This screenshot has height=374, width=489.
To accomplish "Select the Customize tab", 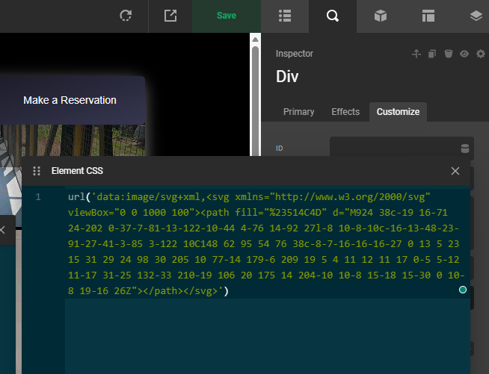I will [398, 112].
